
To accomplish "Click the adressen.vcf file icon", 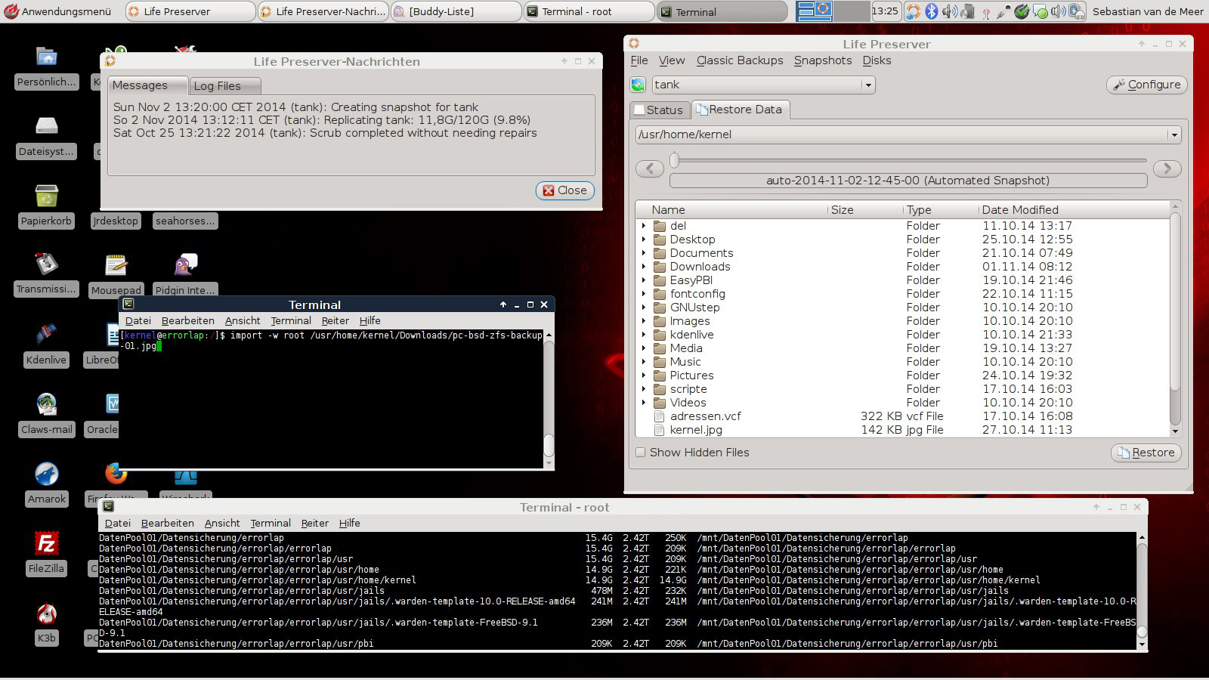I will 659,416.
